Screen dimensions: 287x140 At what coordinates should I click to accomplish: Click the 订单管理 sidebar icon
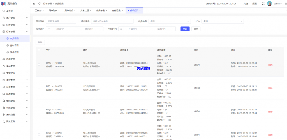(4, 32)
